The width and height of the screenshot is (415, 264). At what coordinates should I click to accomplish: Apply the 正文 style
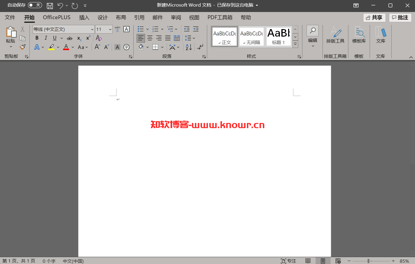tap(225, 37)
